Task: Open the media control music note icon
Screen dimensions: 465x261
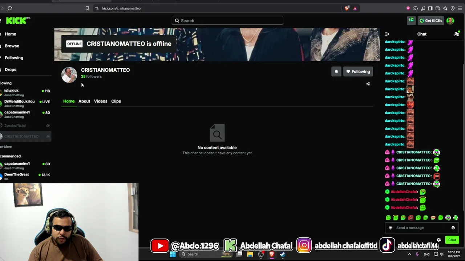Action: click(x=423, y=8)
